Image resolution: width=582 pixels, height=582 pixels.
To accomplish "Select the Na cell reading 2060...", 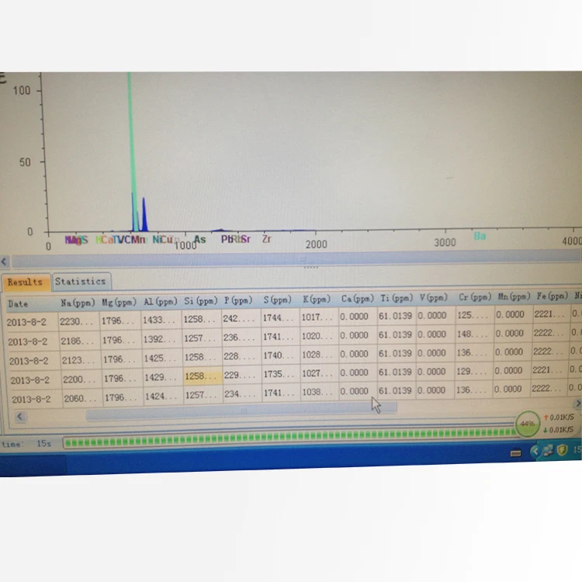I will pos(83,399).
